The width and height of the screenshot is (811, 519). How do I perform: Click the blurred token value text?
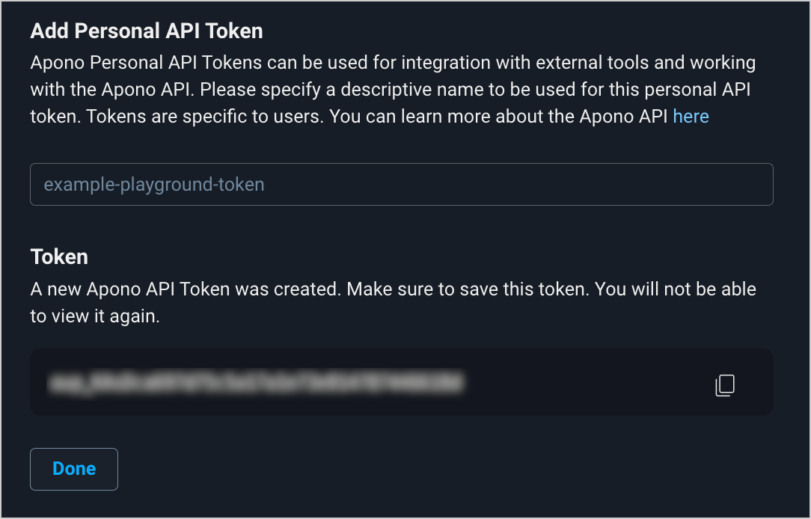(254, 384)
